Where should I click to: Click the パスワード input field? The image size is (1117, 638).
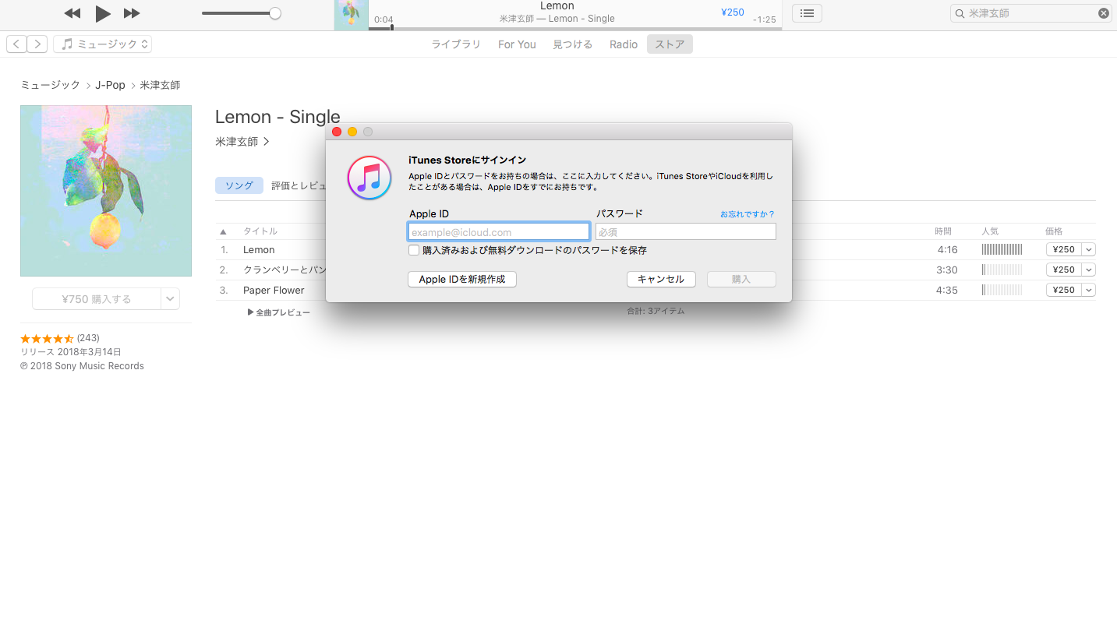pos(686,231)
